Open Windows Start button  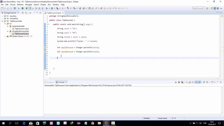(x=3, y=123)
